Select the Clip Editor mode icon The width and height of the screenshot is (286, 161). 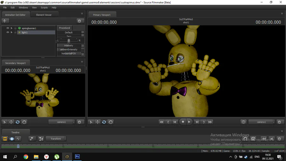(x=5, y=138)
